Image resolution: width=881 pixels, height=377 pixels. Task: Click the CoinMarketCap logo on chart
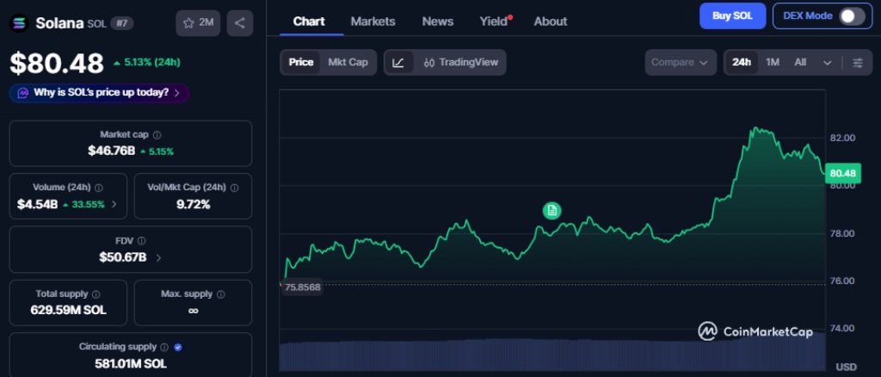click(x=755, y=331)
